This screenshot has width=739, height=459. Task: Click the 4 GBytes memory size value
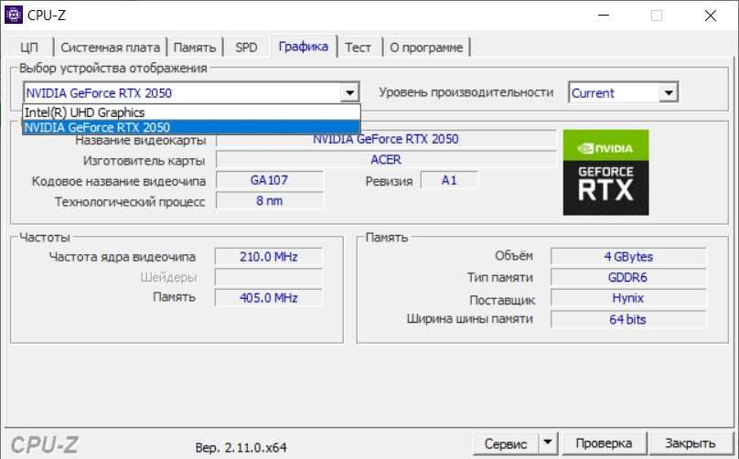click(x=628, y=257)
